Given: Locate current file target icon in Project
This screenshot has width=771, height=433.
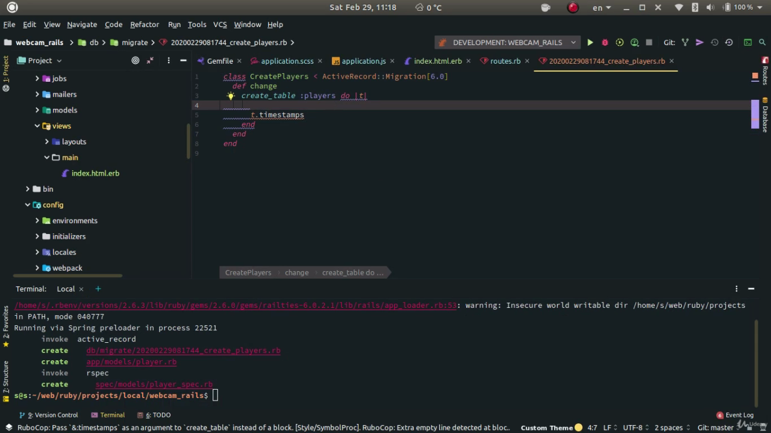Looking at the screenshot, I should tap(136, 60).
